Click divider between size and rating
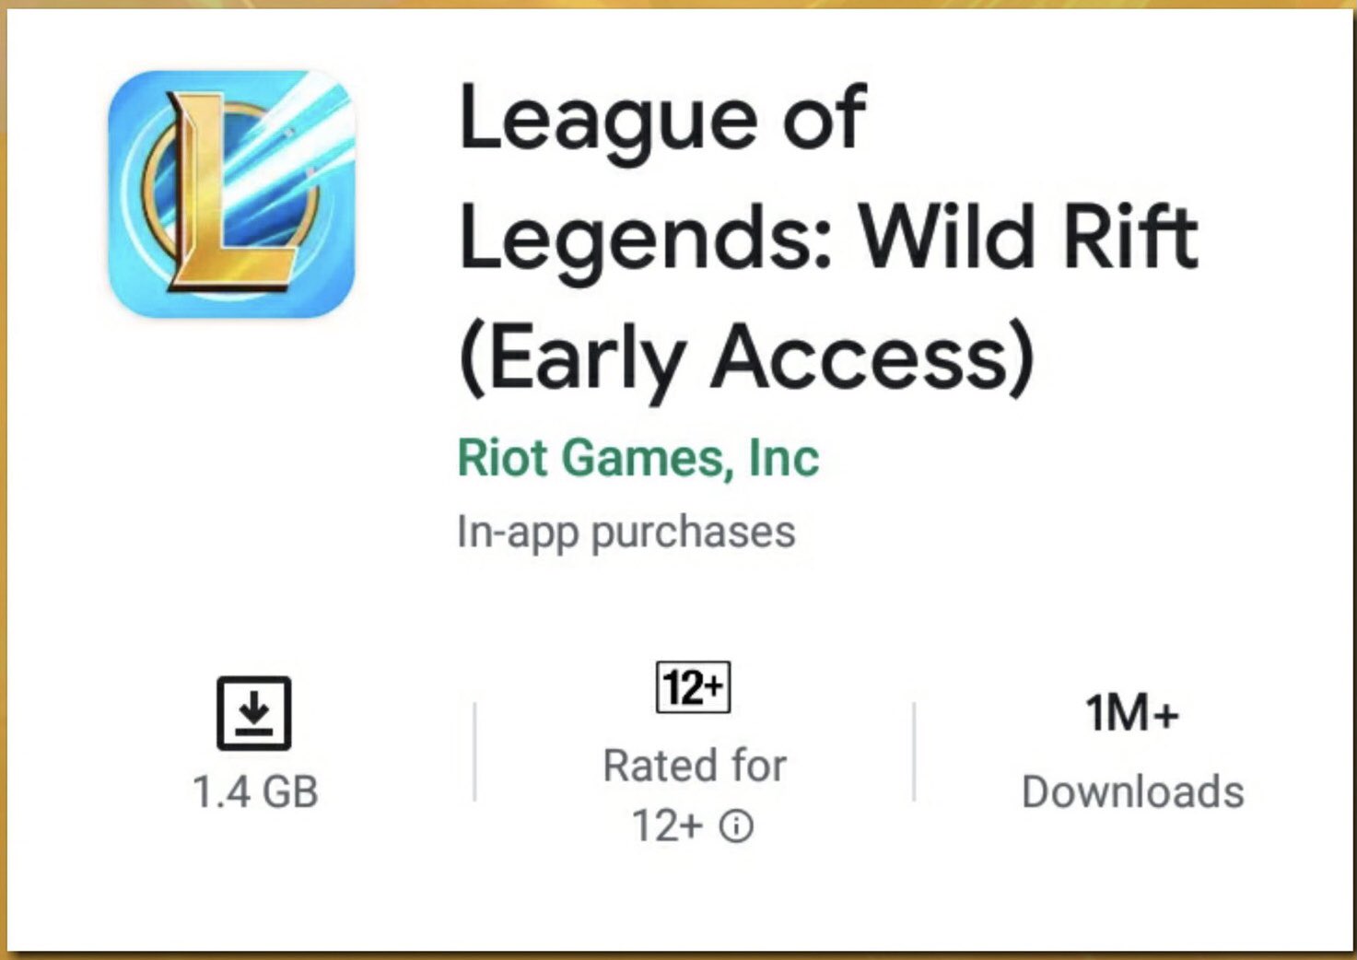 [x=474, y=752]
